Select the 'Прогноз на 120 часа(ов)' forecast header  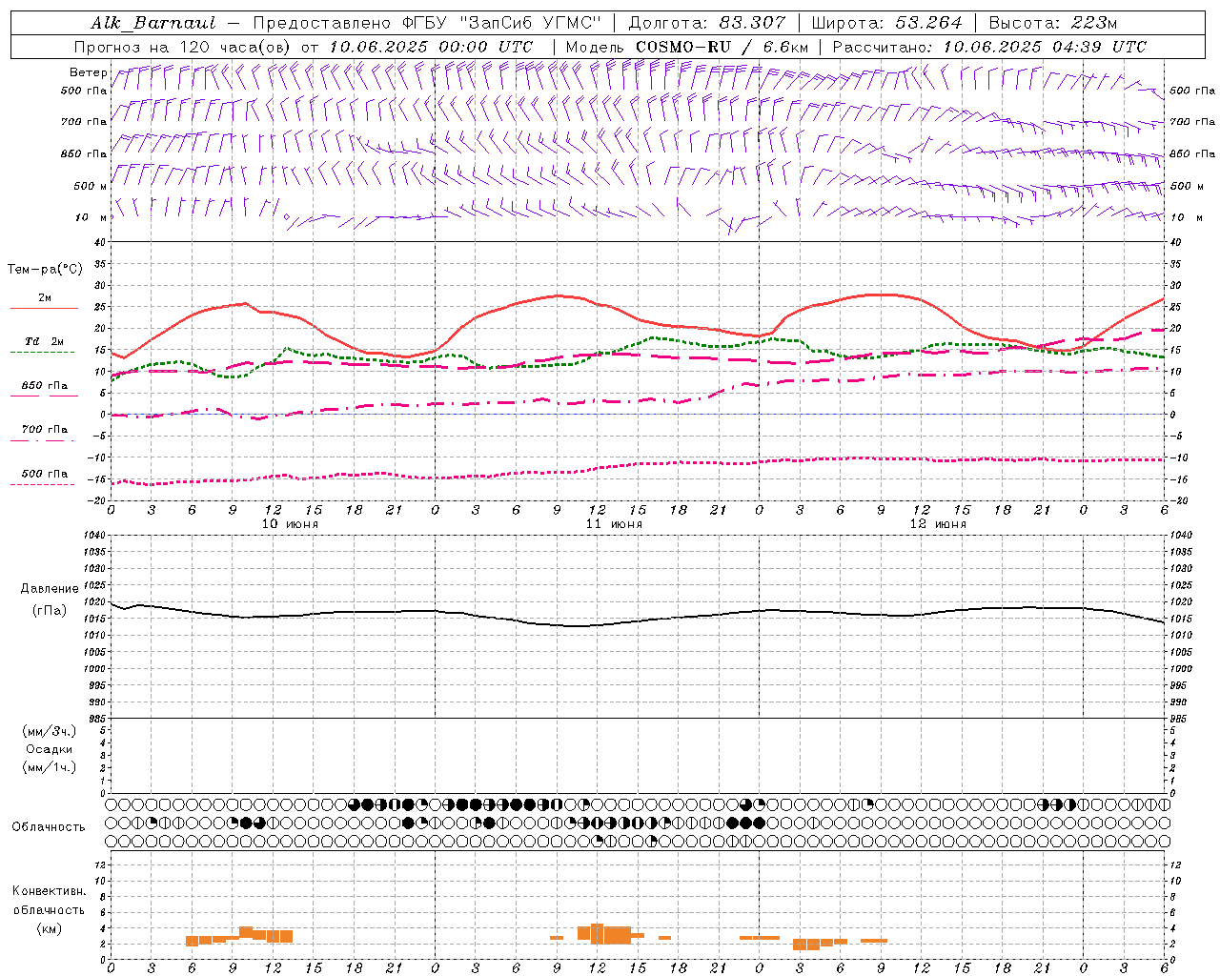[183, 47]
